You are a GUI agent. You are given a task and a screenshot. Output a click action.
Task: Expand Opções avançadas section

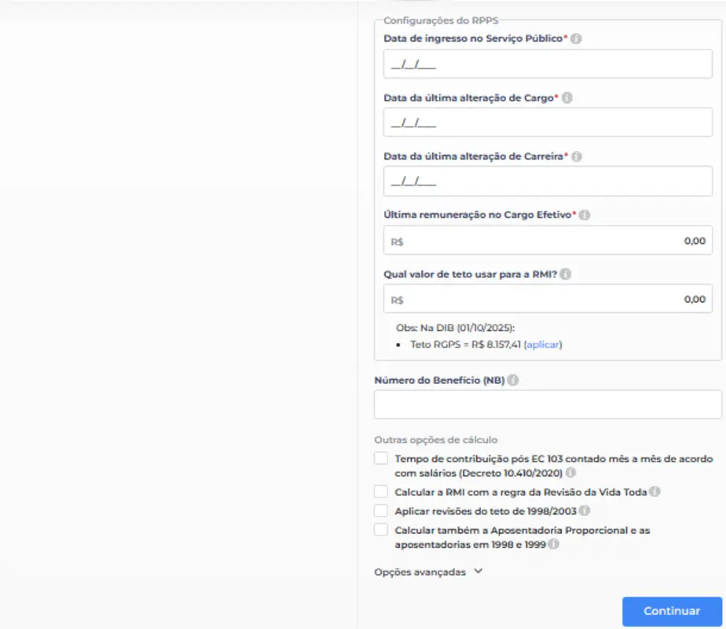coord(428,572)
